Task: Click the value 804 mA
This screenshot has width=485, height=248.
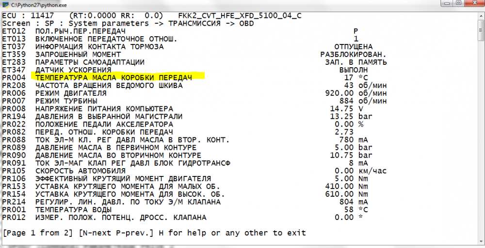Action: 354,202
